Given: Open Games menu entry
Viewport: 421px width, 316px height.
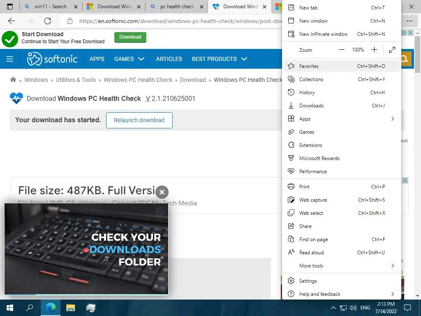Looking at the screenshot, I should 342,132.
